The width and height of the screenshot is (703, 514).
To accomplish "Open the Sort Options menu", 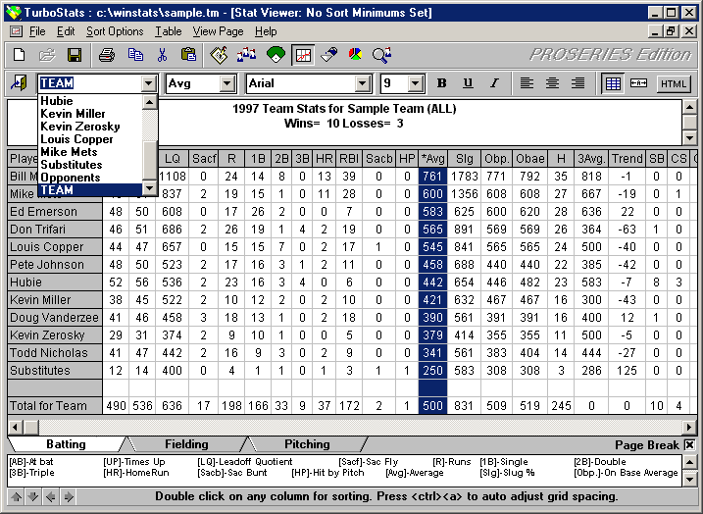I will (x=115, y=31).
